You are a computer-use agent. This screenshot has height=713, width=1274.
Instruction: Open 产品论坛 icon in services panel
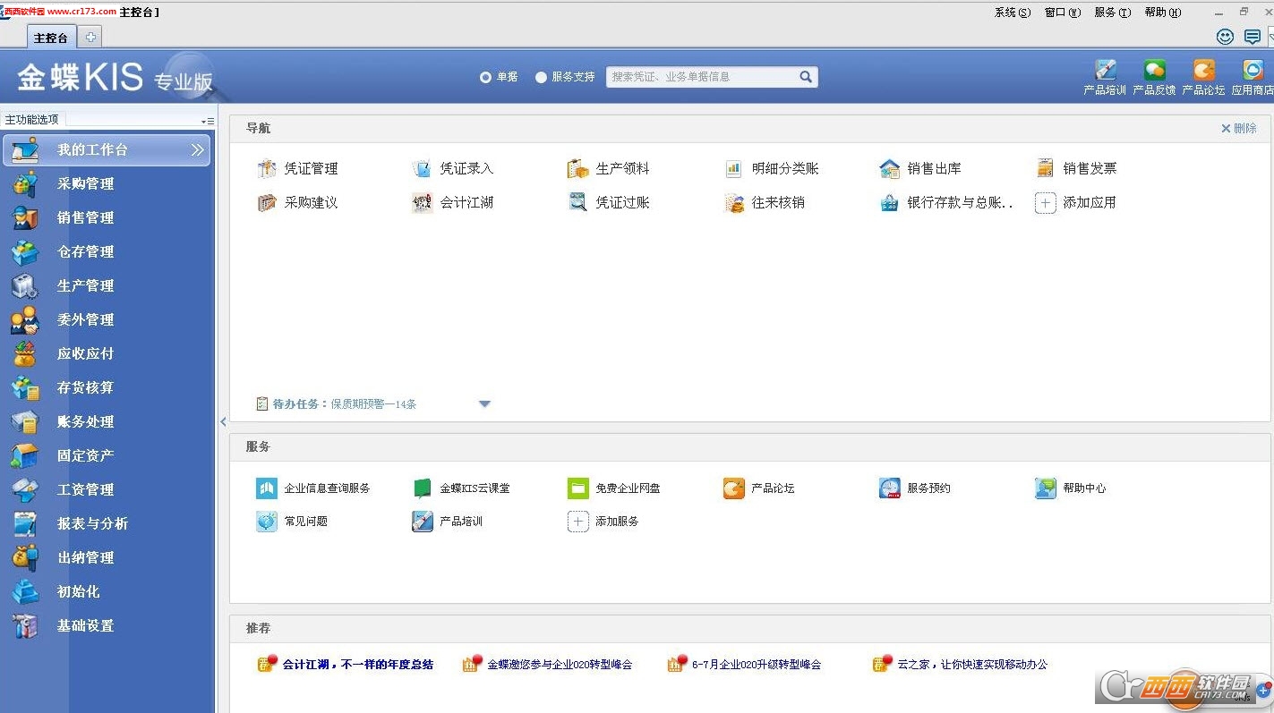pos(733,488)
